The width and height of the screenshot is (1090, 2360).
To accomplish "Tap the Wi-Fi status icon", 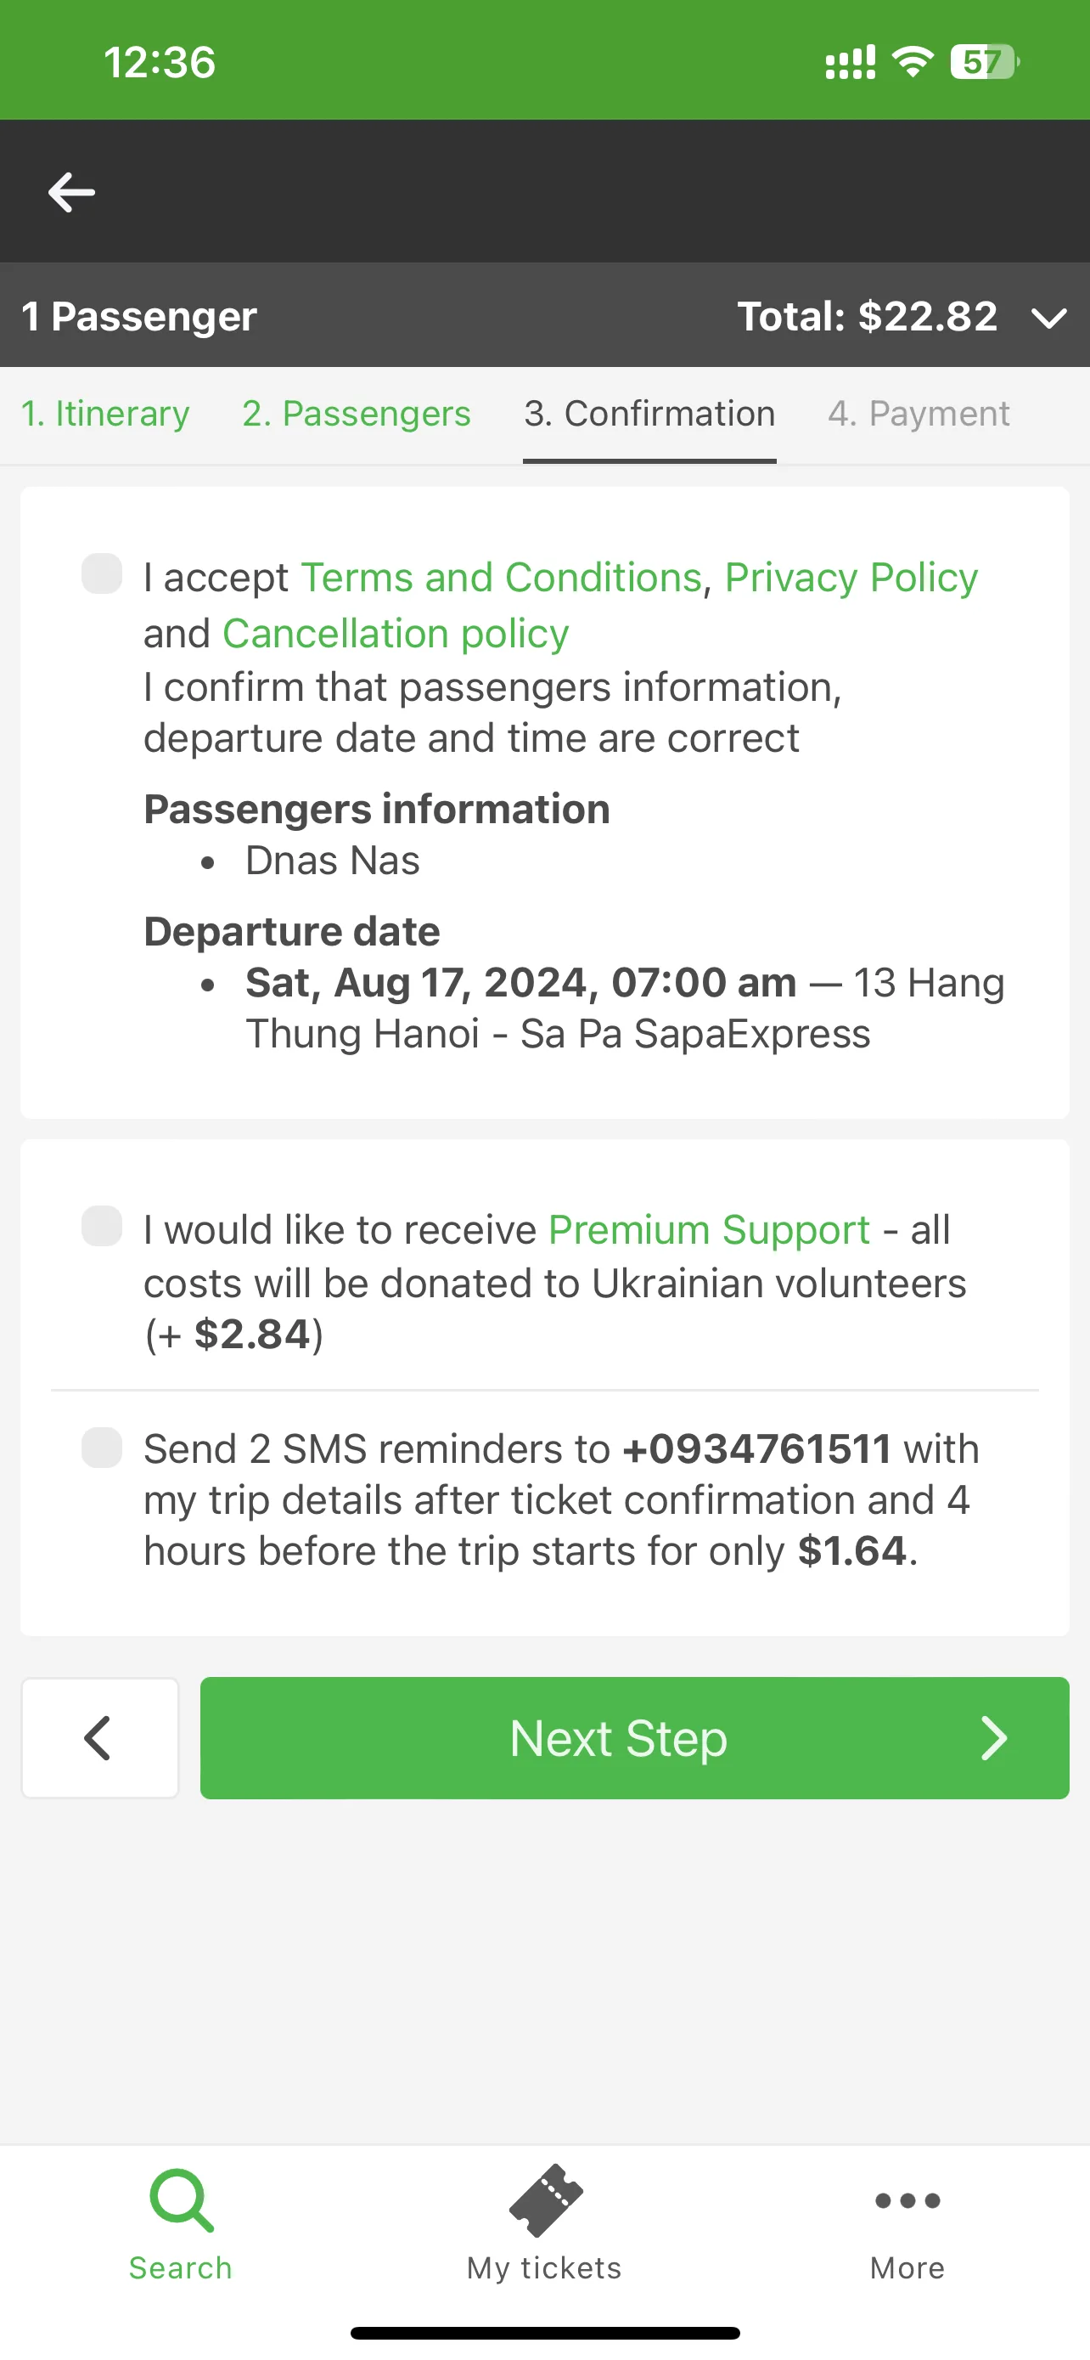I will pos(913,62).
